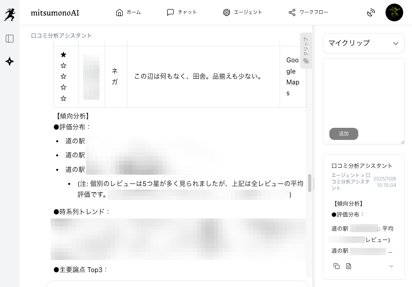
Task: Toggle the left sidebar panel icon
Action: tap(10, 39)
